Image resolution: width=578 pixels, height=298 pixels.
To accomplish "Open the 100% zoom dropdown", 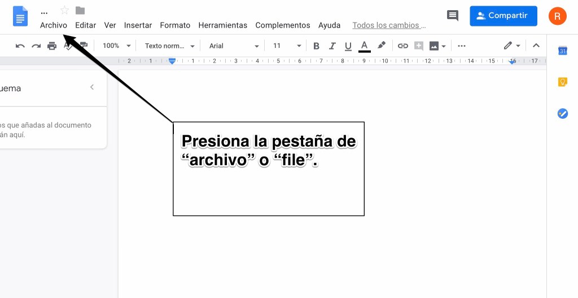I will point(116,46).
